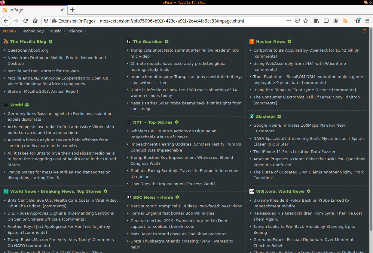373x253 pixels.
Task: Open a new browser tab with plus button
Action: [72, 10]
